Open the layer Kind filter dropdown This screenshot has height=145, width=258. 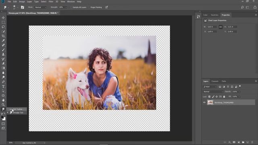point(210,87)
